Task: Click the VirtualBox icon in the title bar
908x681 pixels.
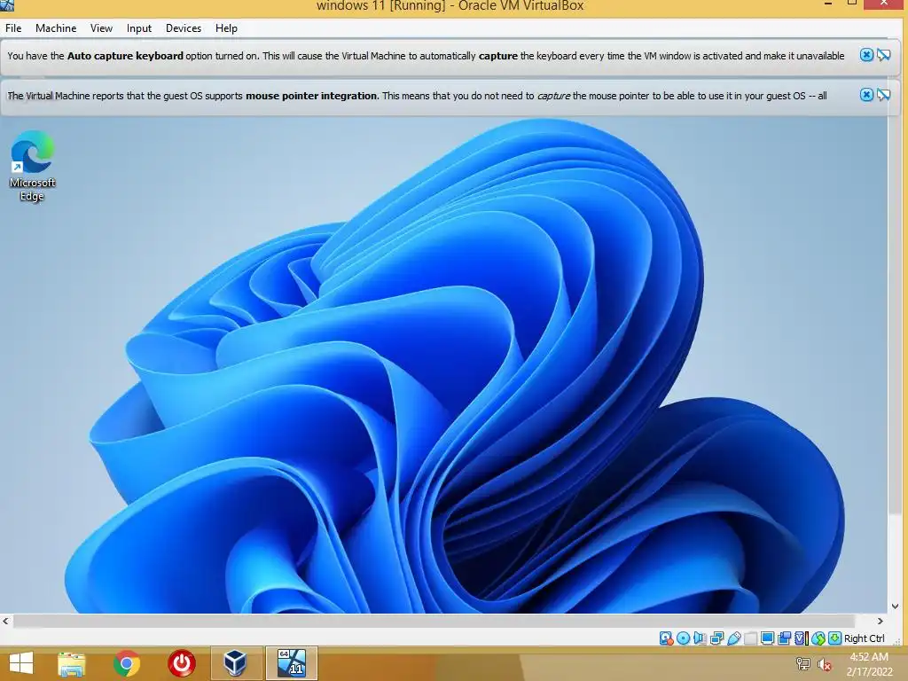Action: (x=7, y=5)
